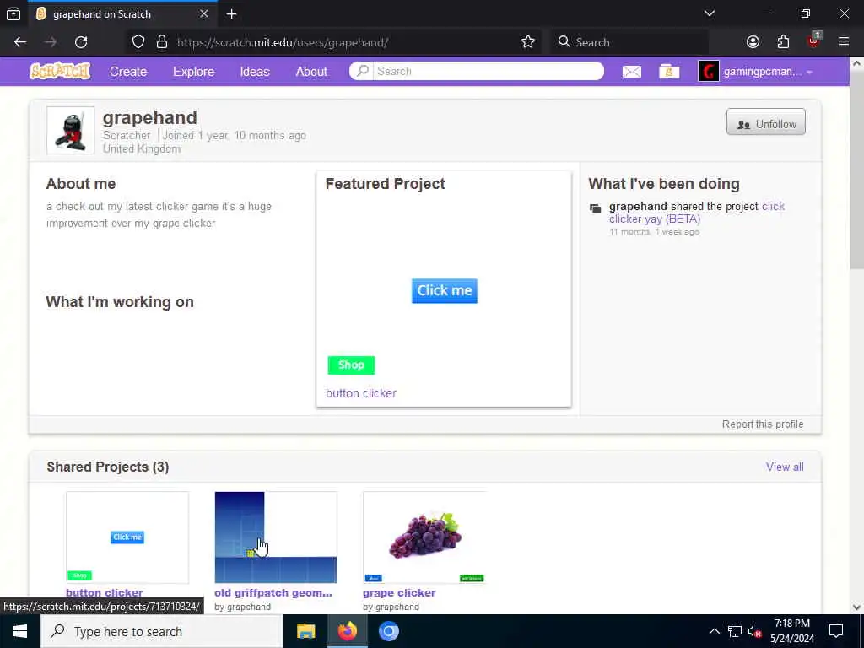Click grapehand's profile avatar picture
This screenshot has height=648, width=864.
pos(71,130)
